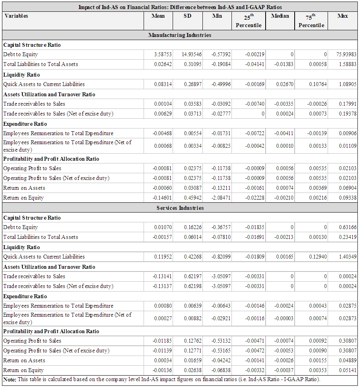Select the 75th Percentile column header
The width and height of the screenshot is (359, 387).
pyautogui.click(x=311, y=20)
